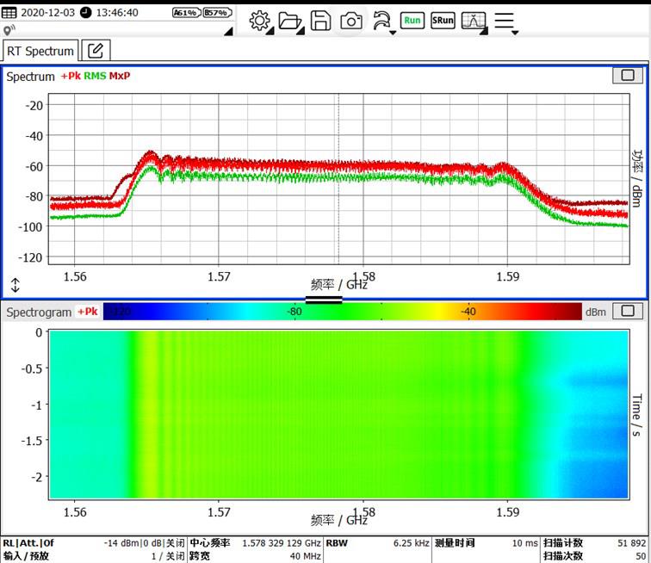Toggle continuous Run sweep
651x563 pixels.
click(x=412, y=21)
